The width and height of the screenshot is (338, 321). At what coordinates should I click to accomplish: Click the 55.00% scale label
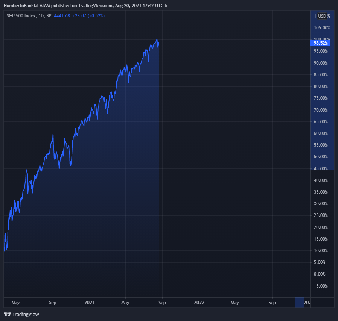[321, 145]
